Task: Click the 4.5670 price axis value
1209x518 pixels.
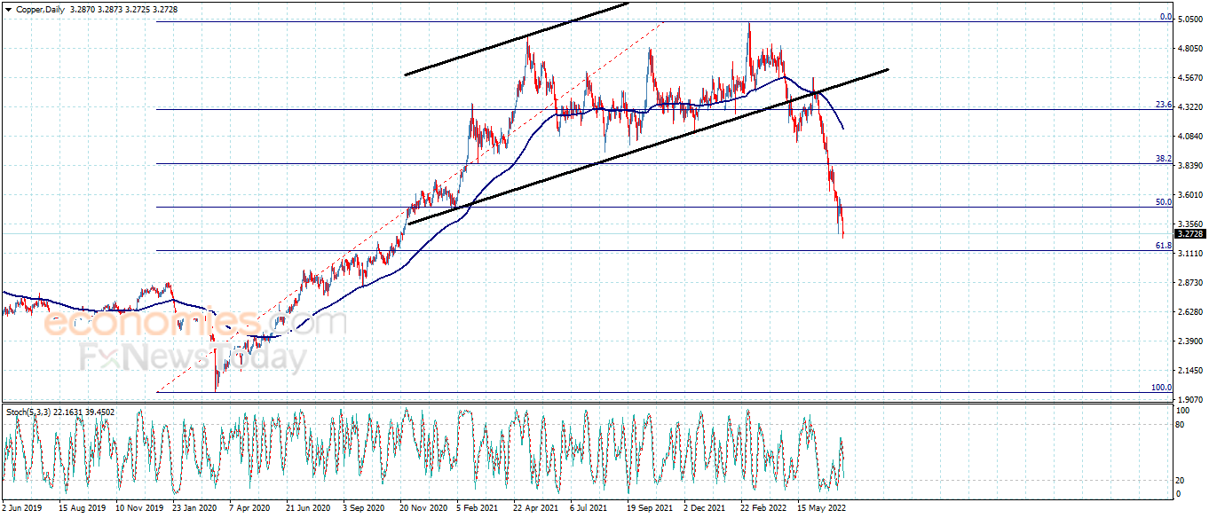Action: pos(1190,78)
